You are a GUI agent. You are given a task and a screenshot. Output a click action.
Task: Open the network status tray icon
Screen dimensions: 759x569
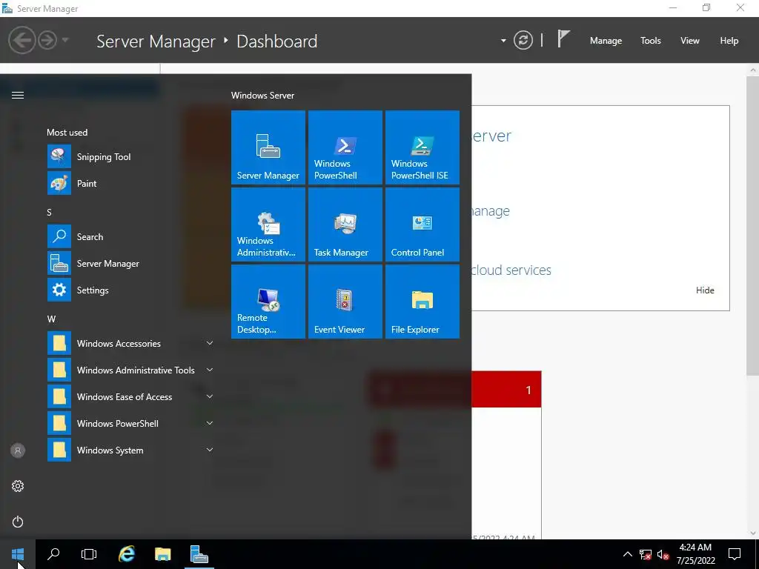pos(646,554)
